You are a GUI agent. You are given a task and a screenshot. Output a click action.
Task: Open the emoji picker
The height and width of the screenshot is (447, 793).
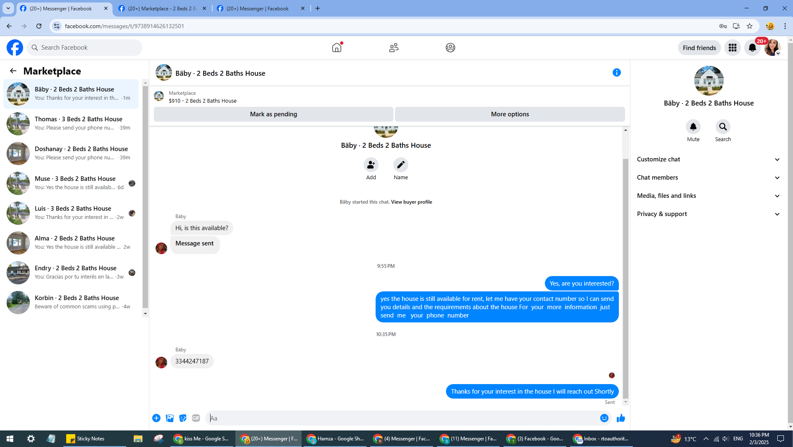[x=604, y=418]
